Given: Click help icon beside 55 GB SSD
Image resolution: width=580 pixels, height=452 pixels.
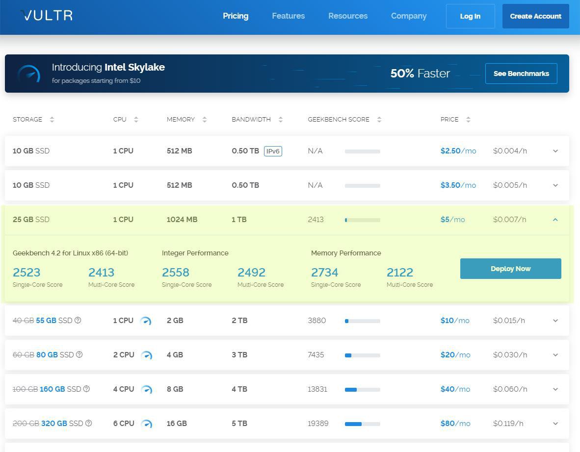Looking at the screenshot, I should 78,321.
